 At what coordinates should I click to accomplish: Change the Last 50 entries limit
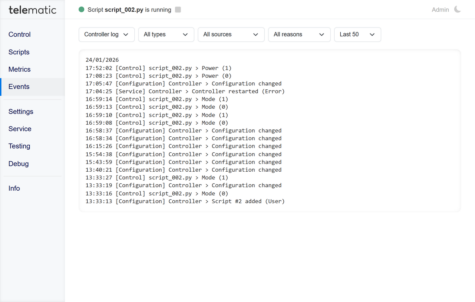(x=358, y=35)
